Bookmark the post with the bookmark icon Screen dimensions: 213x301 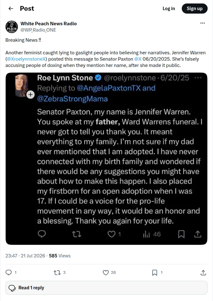[x=155, y=272]
